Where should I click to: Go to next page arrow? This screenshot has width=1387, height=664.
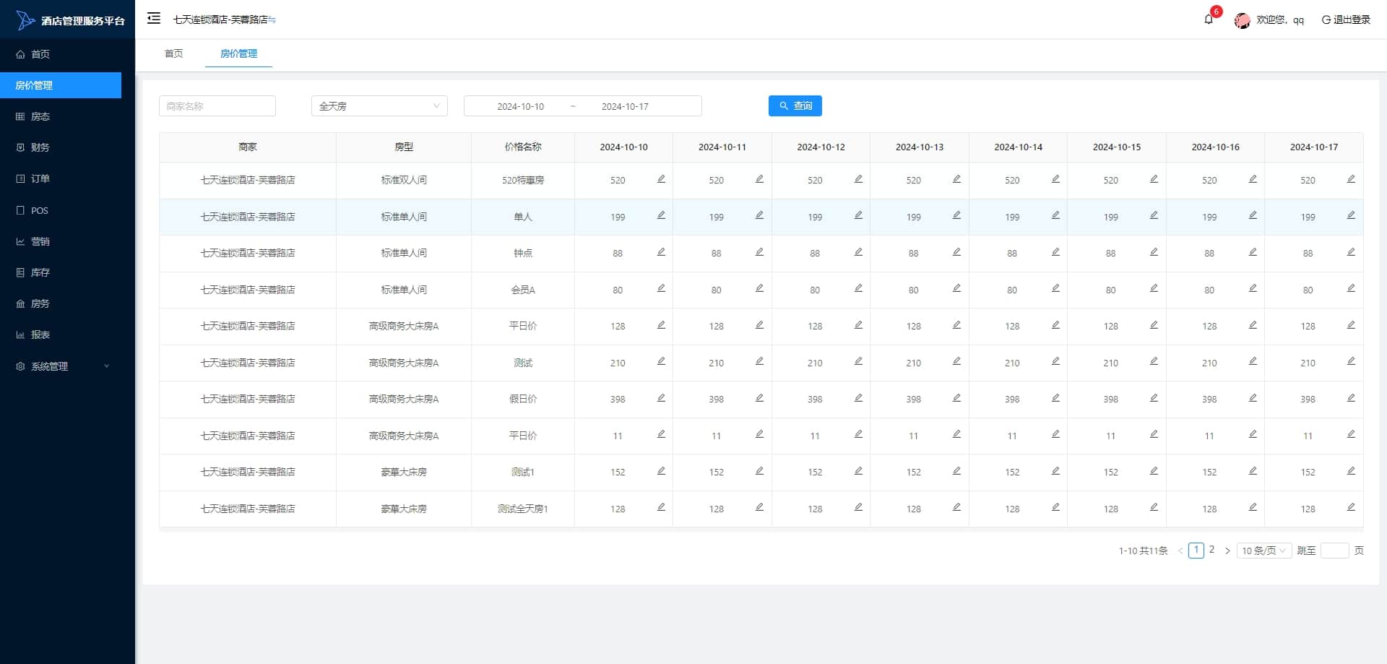click(1227, 551)
